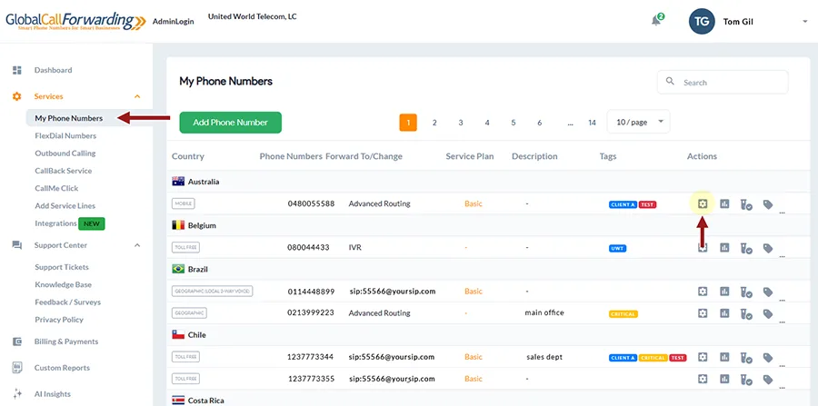This screenshot has height=406, width=818.
Task: Click Basic plan for number 0114448899
Action: click(474, 292)
